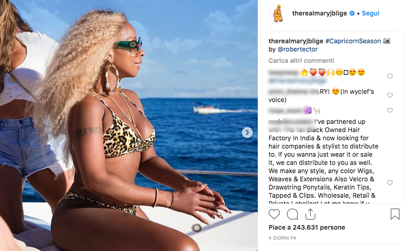Like the goat emoji comment
The width and height of the screenshot is (404, 251).
coord(390,110)
